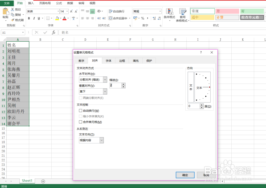Open the 公式 ribbon tab

[59, 3]
